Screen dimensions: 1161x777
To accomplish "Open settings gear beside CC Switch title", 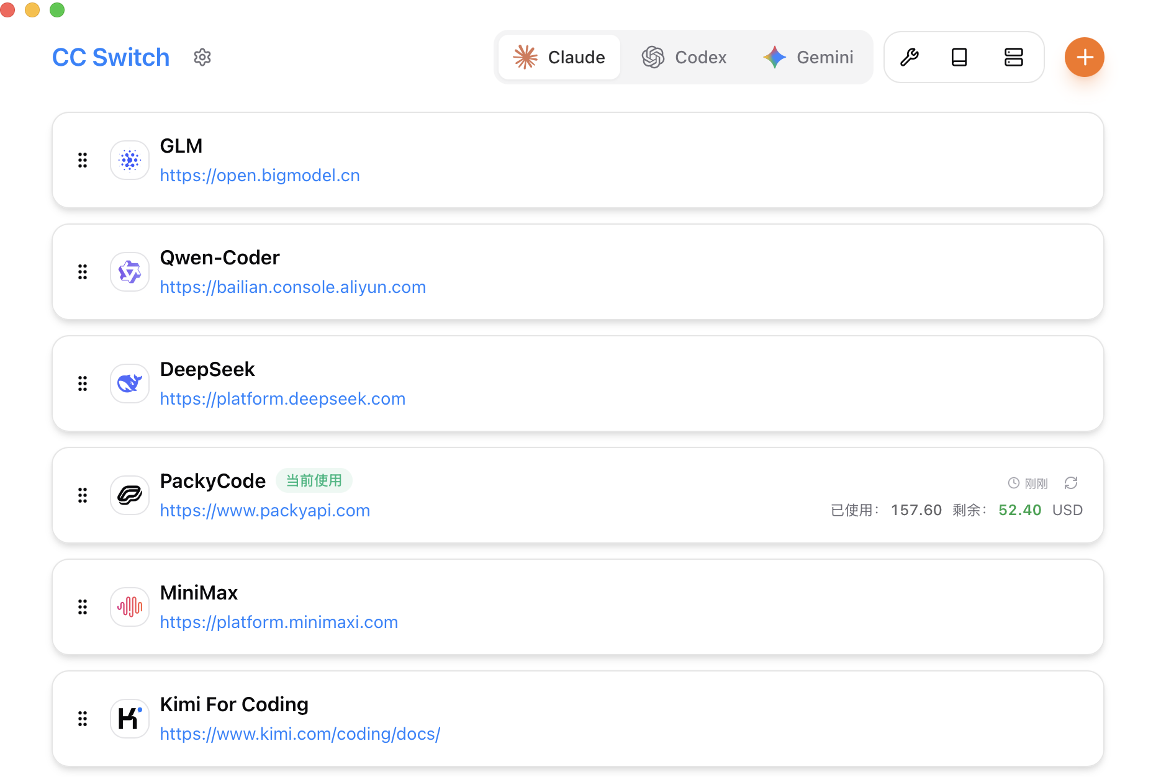I will 202,57.
